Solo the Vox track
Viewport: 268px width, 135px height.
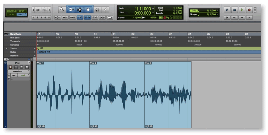(21, 67)
